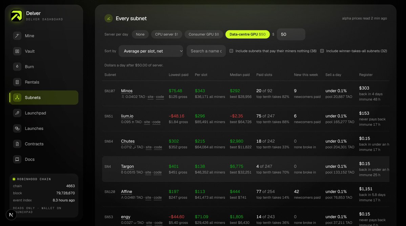Screen dimensions: 406x226
Task: Click the Lowest paid column header
Action: coord(178,75)
